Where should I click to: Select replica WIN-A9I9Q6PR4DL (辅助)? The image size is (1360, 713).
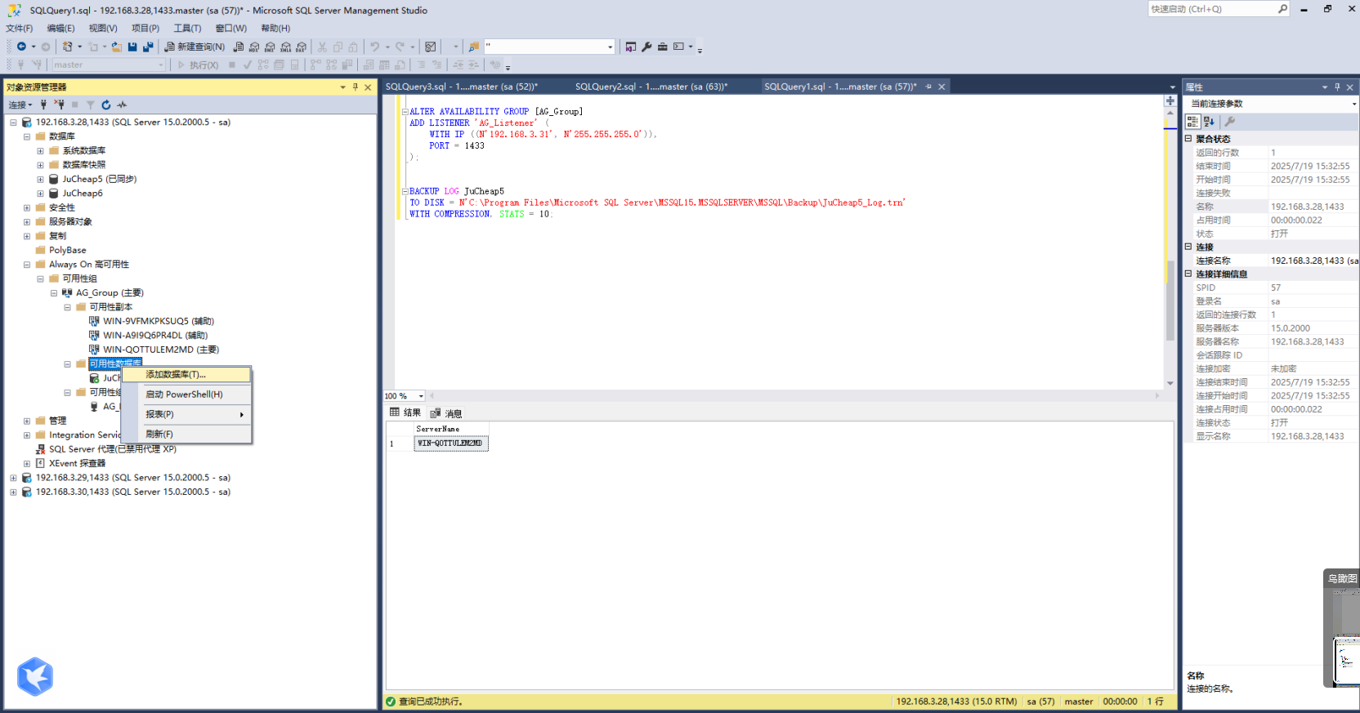pyautogui.click(x=155, y=336)
